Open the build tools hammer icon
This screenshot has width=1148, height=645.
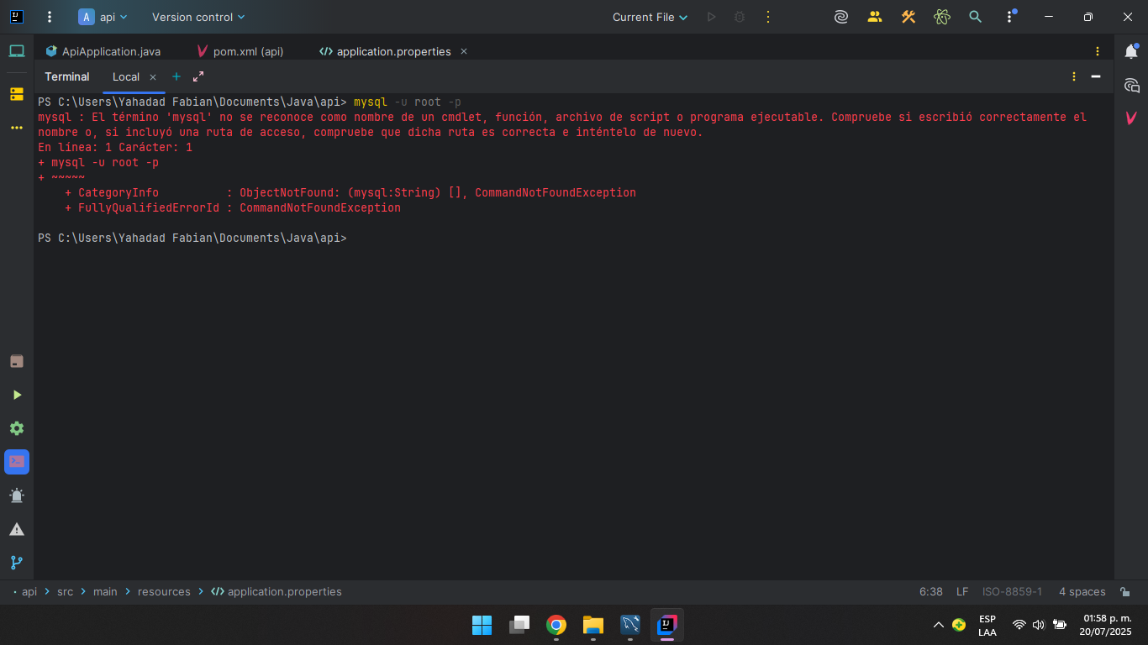point(908,17)
